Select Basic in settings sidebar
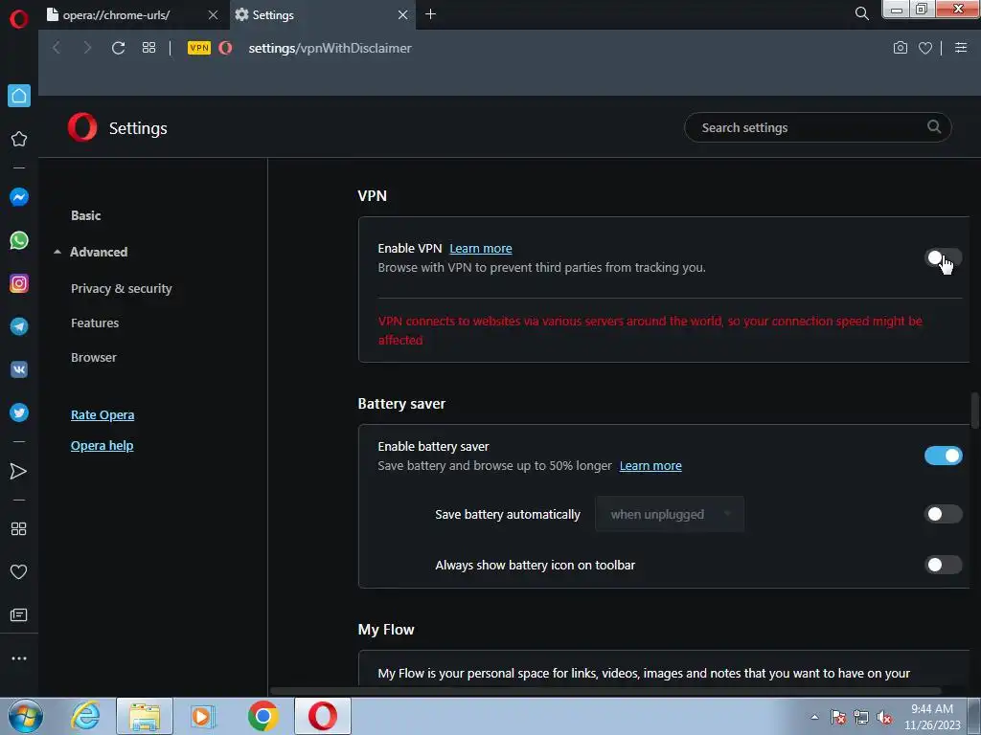 pyautogui.click(x=85, y=215)
